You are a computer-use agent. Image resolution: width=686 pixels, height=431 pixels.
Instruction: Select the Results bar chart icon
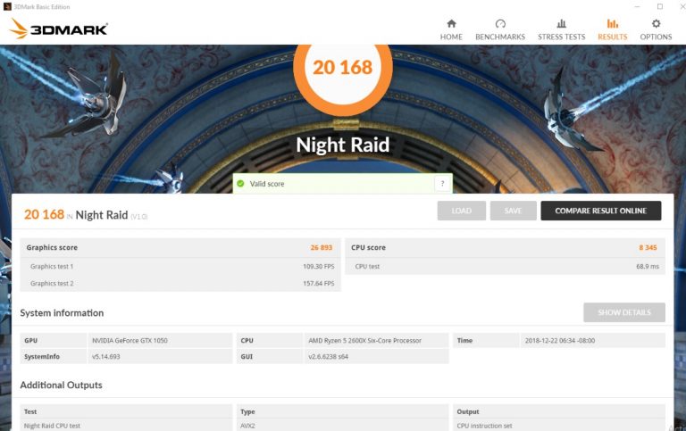click(612, 24)
